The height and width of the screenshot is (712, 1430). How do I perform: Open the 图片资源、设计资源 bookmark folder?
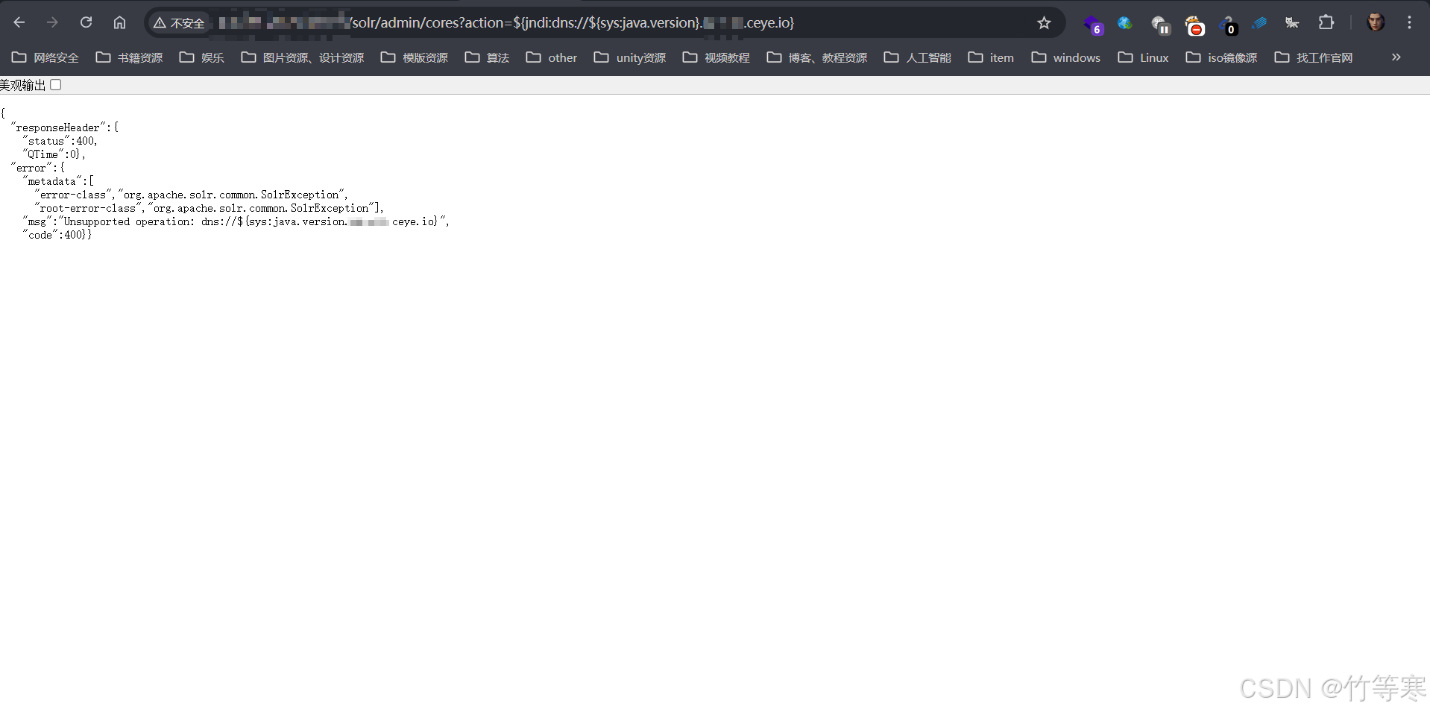303,57
